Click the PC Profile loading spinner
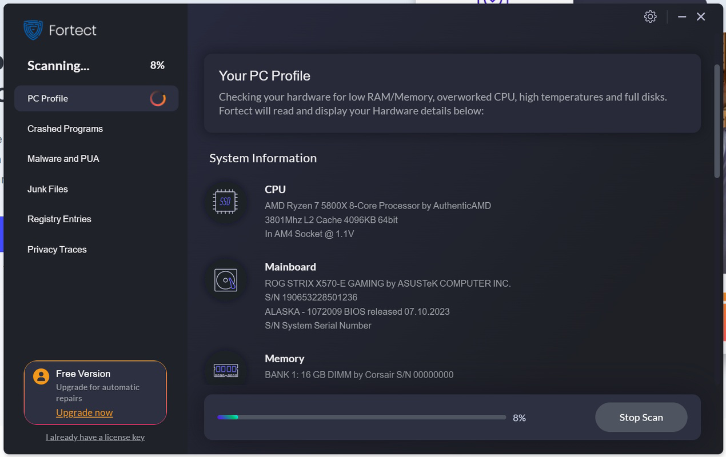The width and height of the screenshot is (726, 457). [x=158, y=98]
